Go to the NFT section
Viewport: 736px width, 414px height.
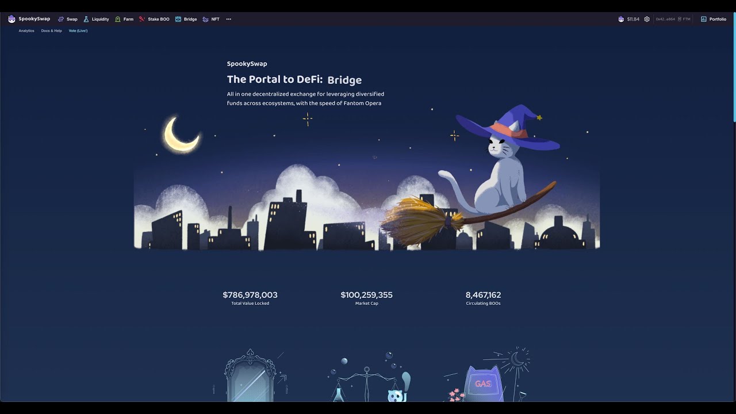[215, 19]
